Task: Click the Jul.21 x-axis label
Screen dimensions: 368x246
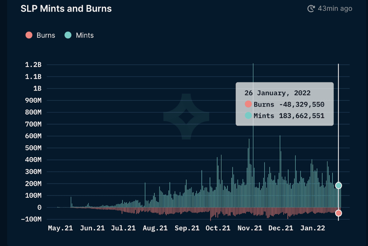Action: [123, 228]
